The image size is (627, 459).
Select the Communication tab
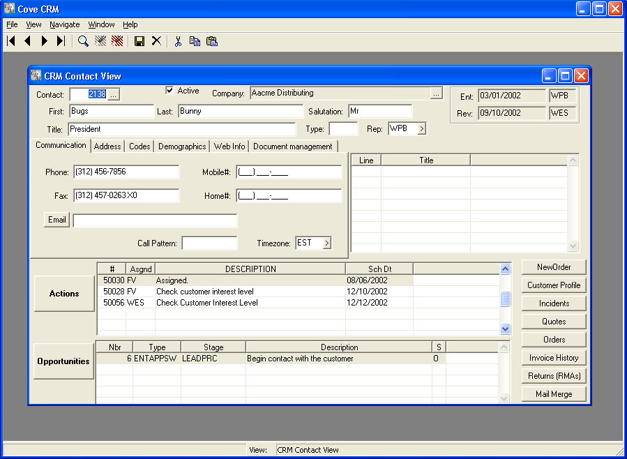pos(61,145)
